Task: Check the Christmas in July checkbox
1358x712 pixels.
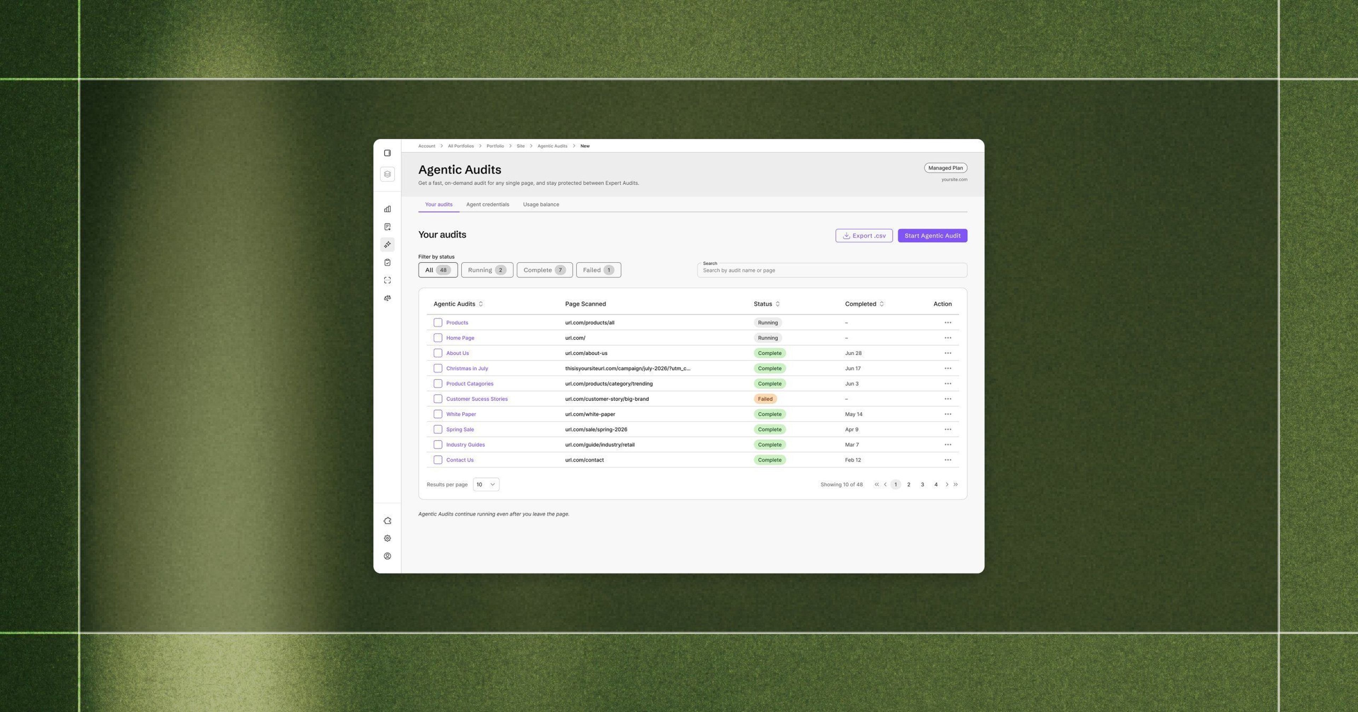Action: [x=437, y=368]
